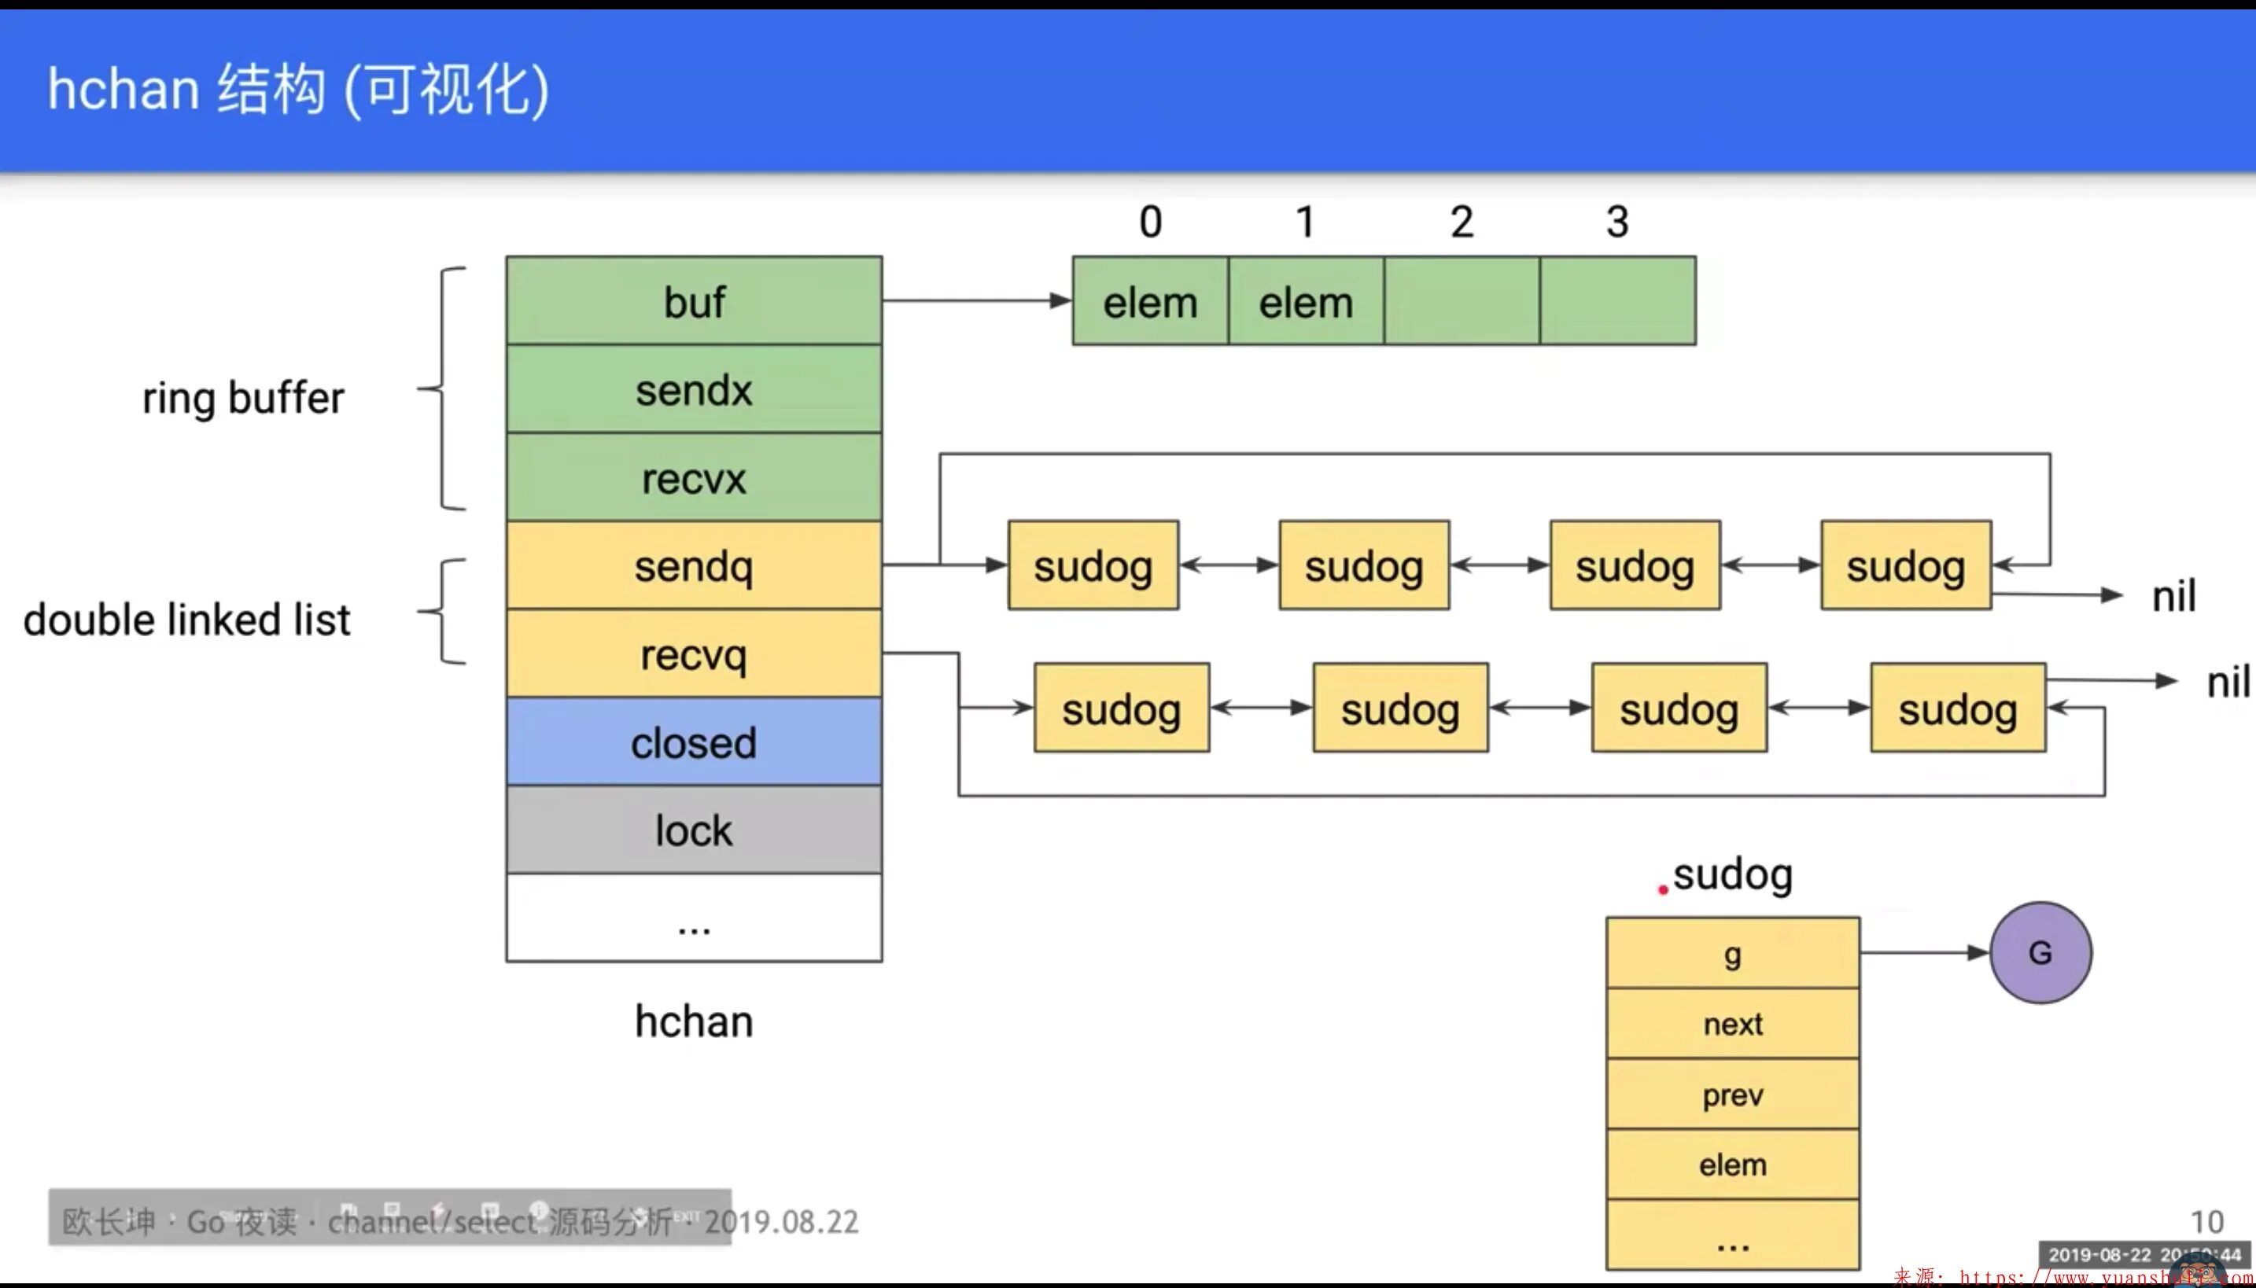The image size is (2256, 1288).
Task: Click the first elem cell at index 0
Action: [x=1149, y=303]
